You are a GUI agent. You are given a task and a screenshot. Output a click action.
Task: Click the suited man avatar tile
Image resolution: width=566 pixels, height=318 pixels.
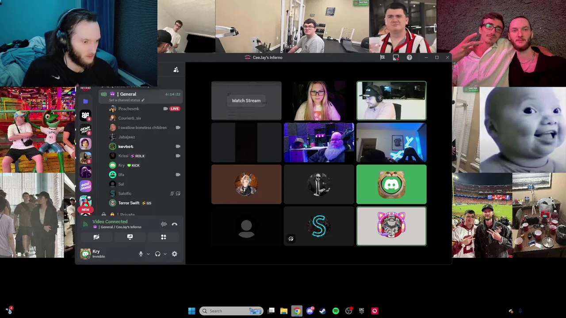[319, 184]
